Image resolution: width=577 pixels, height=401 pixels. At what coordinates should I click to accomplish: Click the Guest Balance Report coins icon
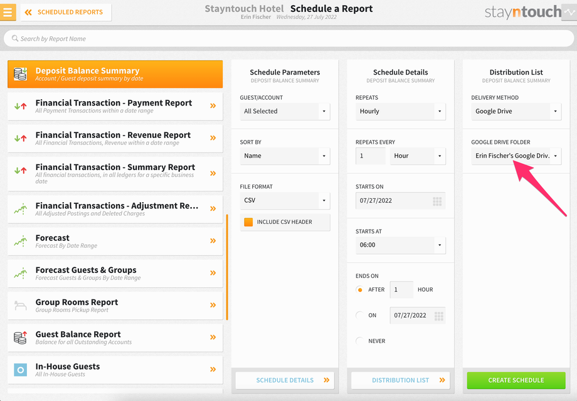pyautogui.click(x=20, y=337)
